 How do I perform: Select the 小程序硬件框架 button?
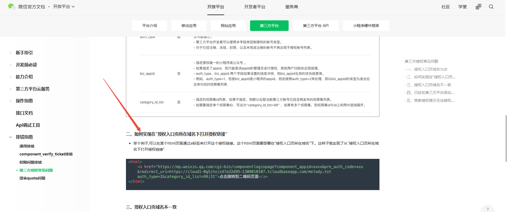366,26
